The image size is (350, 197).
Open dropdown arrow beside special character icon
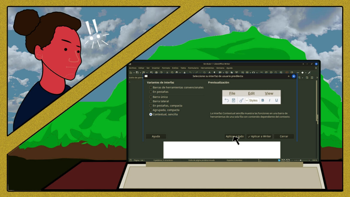(257, 73)
